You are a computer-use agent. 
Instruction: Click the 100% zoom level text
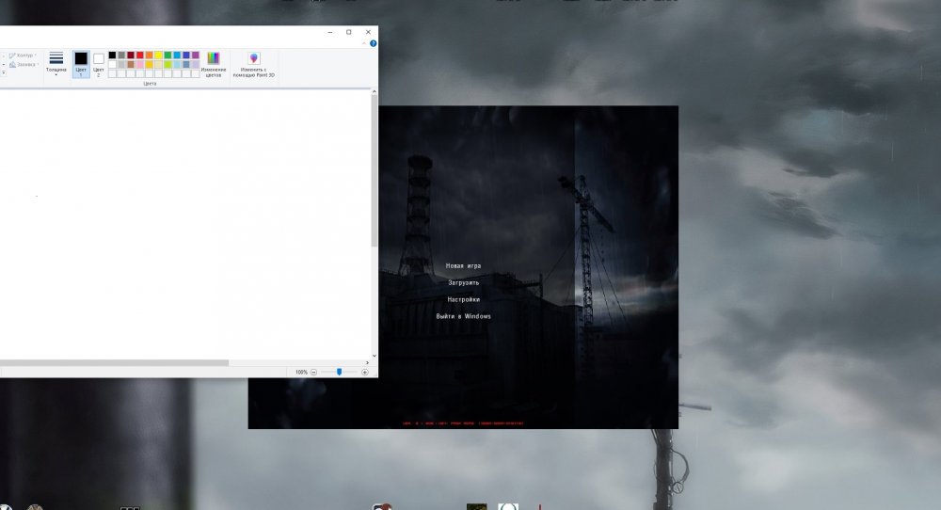(x=301, y=372)
